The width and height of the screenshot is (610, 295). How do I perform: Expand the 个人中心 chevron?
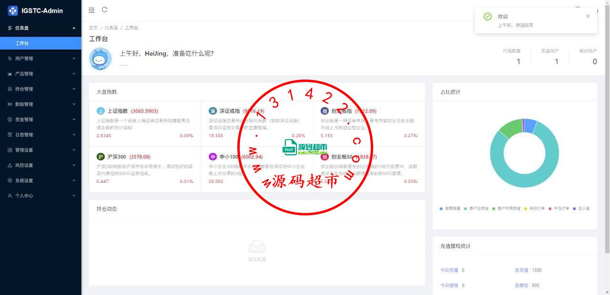click(74, 196)
